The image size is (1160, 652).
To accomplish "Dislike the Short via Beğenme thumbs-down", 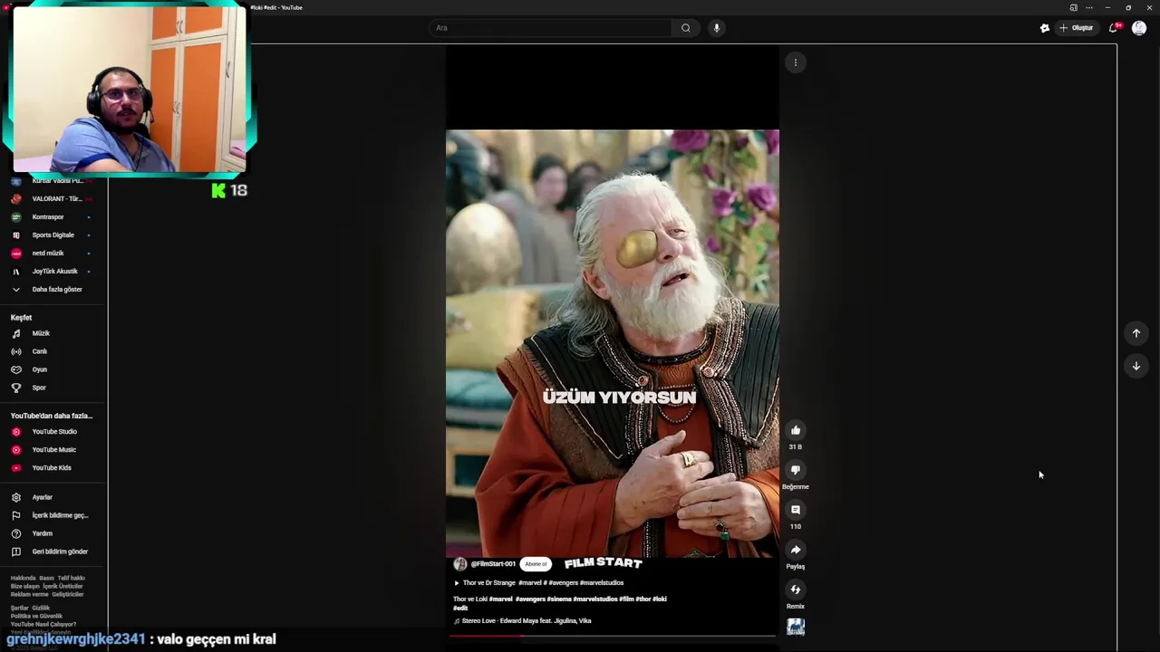I will 795,470.
